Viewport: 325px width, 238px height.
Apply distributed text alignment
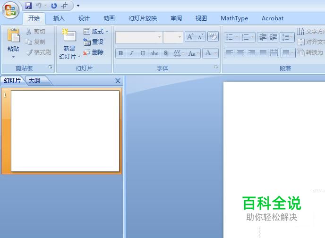pyautogui.click(x=274, y=52)
